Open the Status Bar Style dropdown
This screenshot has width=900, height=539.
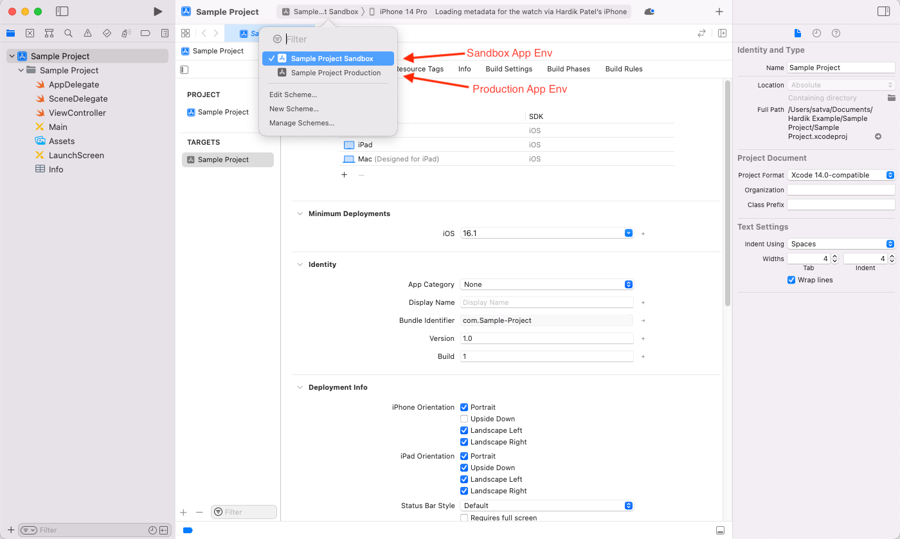click(547, 506)
